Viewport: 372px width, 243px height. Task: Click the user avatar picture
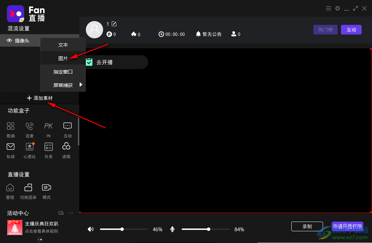tap(94, 30)
